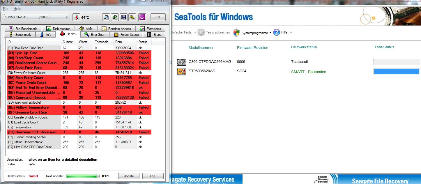421x184 pixels.
Task: Click the Update button
Action: [x=129, y=176]
